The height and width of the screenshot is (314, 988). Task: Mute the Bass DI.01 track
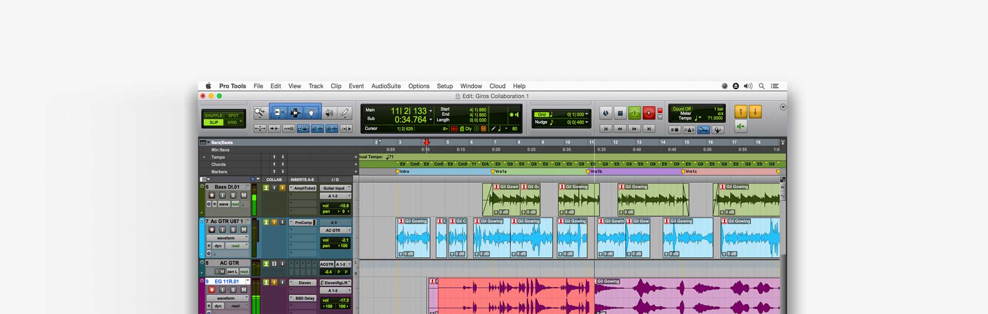coord(244,195)
